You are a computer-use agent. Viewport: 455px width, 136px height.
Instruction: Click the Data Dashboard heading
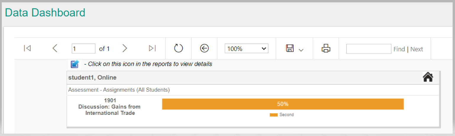[45, 13]
